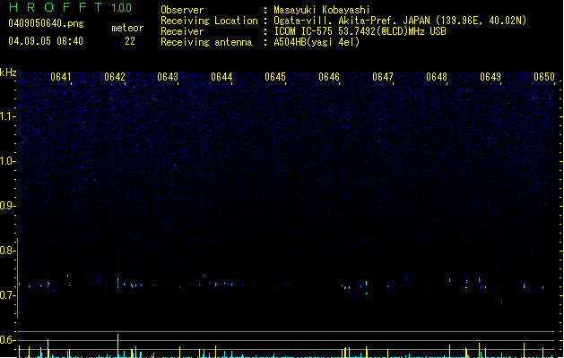Click the A504HB(yagi 4el) antenna text
564x358 pixels.
317,42
